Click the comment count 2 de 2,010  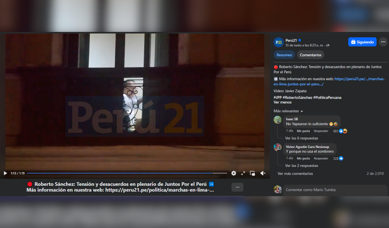pyautogui.click(x=375, y=174)
